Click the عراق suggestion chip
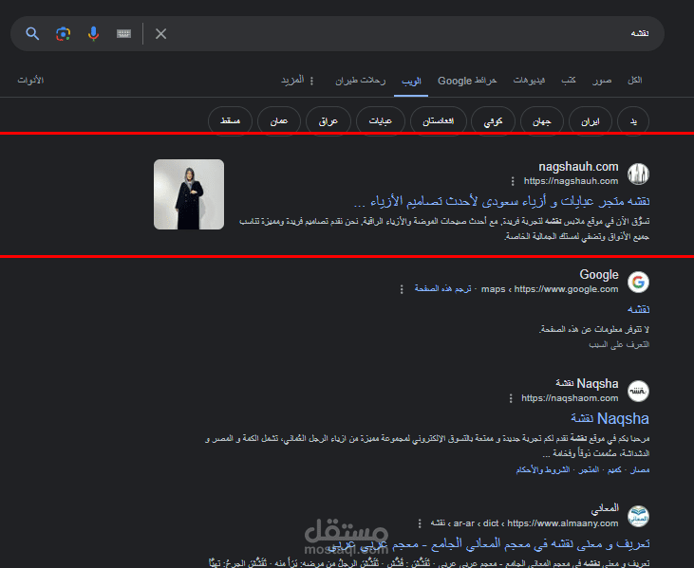The height and width of the screenshot is (568, 694). click(328, 120)
